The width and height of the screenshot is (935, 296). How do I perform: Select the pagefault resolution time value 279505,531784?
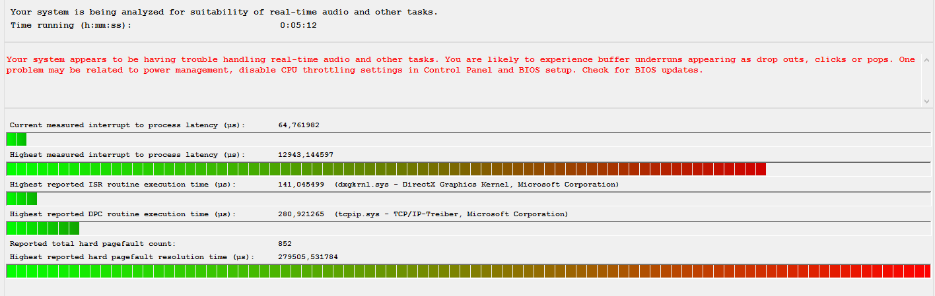tap(308, 257)
